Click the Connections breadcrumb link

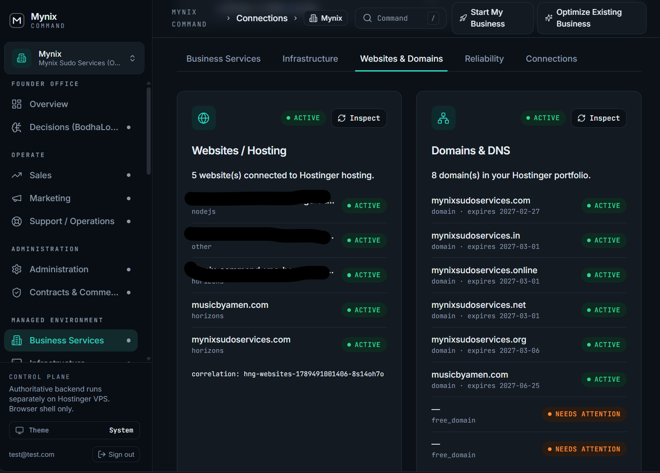(x=262, y=18)
